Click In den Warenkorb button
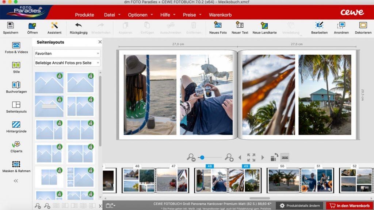This screenshot has height=210, width=374. coord(350,206)
